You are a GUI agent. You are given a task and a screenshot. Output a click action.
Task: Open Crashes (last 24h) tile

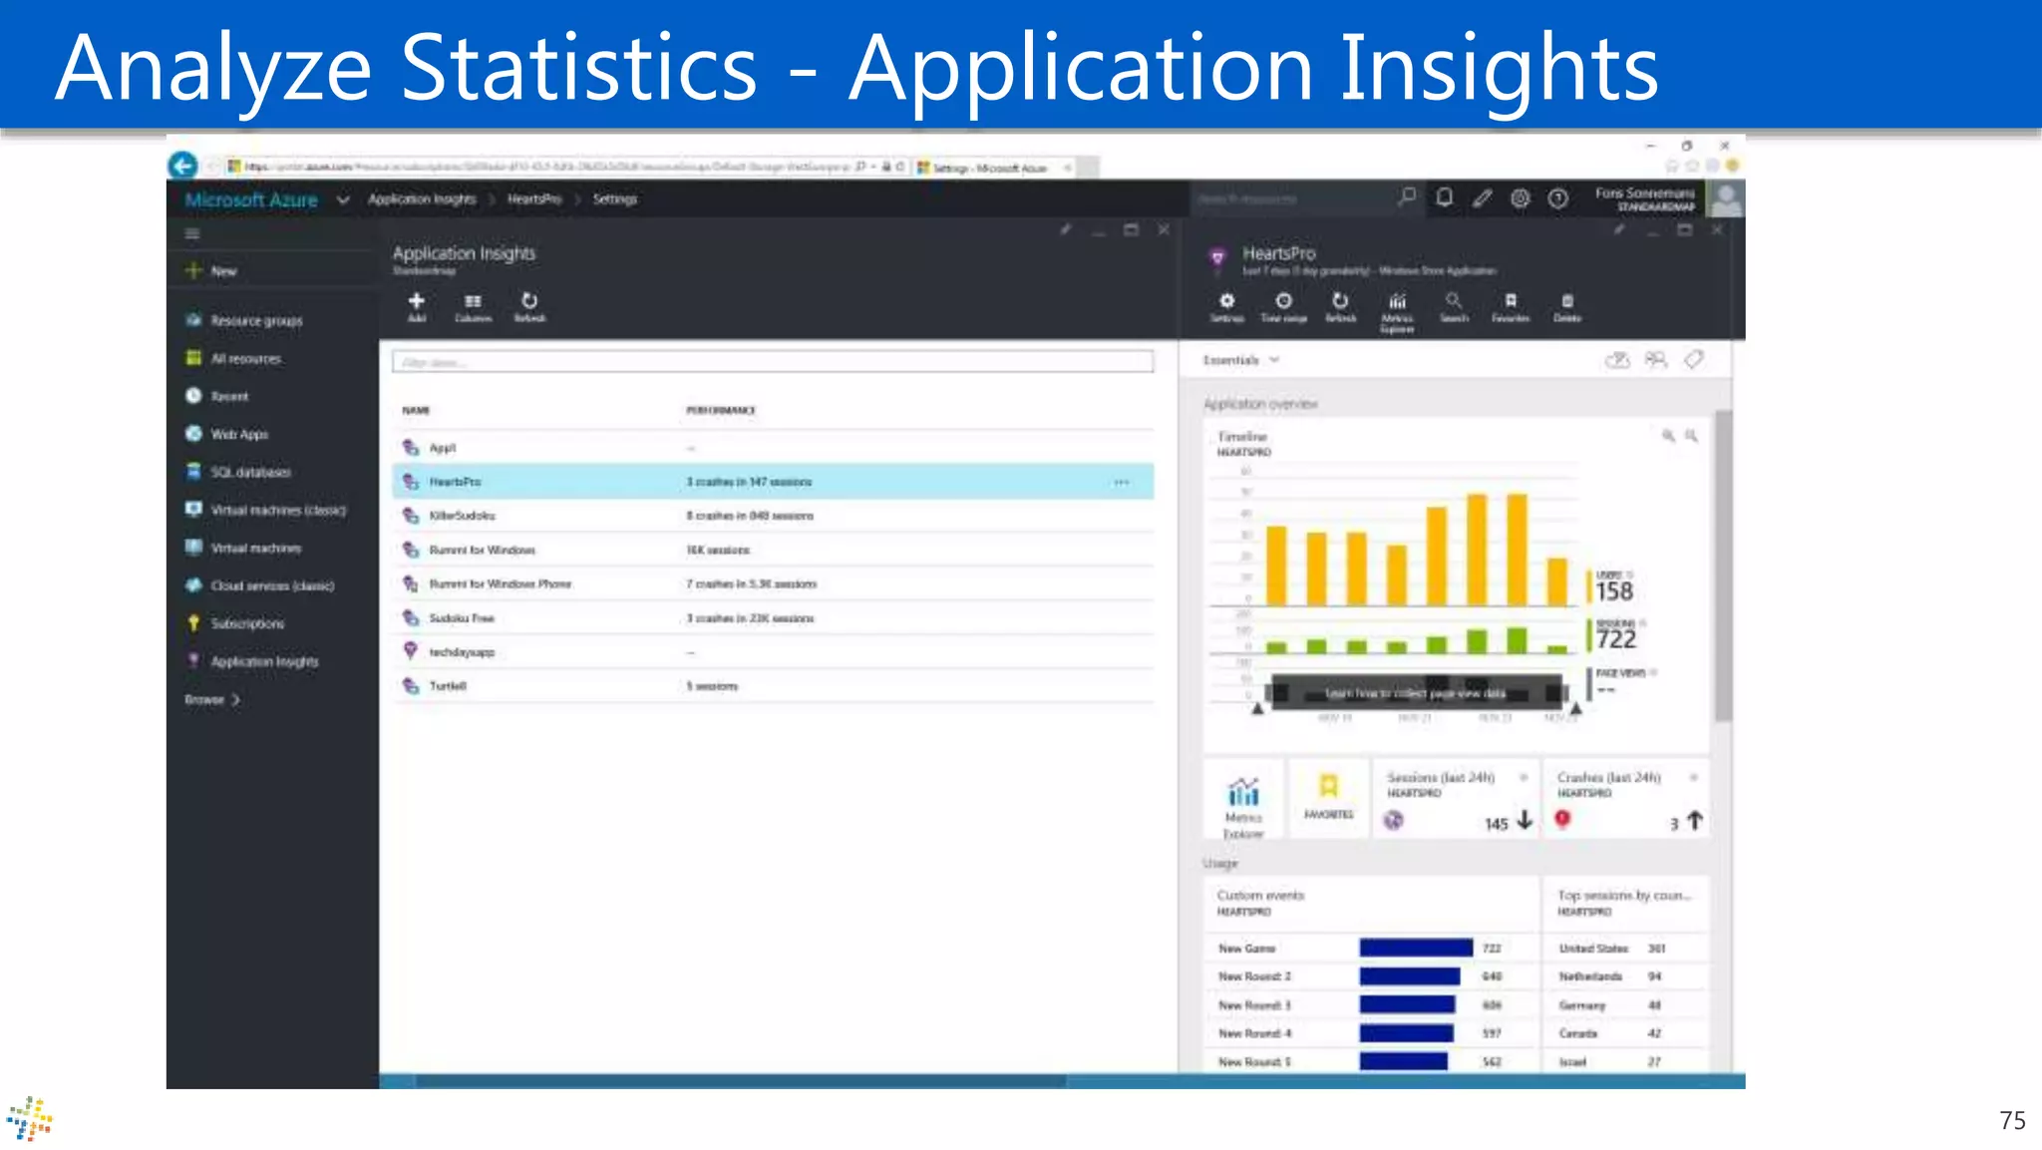point(1626,800)
